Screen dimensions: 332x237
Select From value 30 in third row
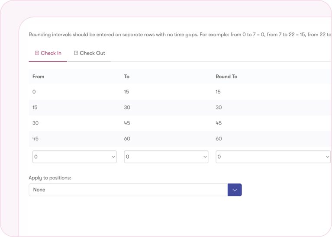(x=35, y=123)
